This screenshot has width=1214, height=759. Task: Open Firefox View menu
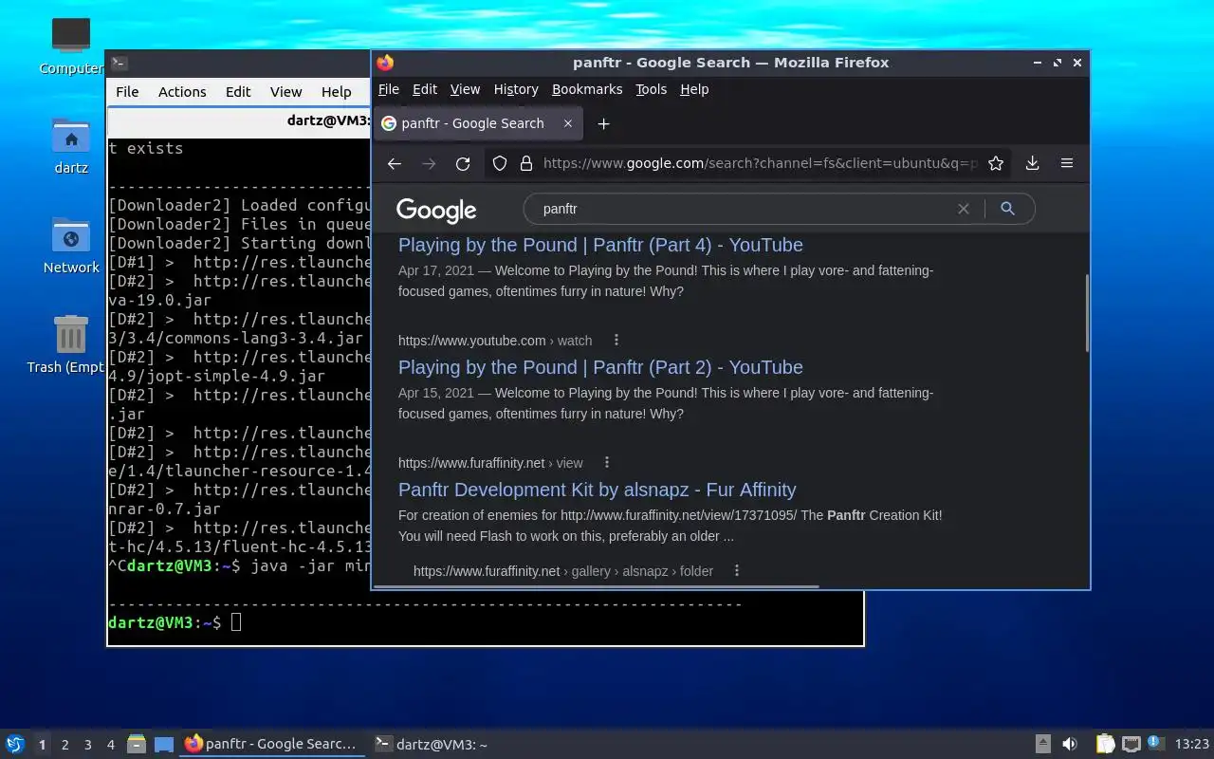[465, 89]
